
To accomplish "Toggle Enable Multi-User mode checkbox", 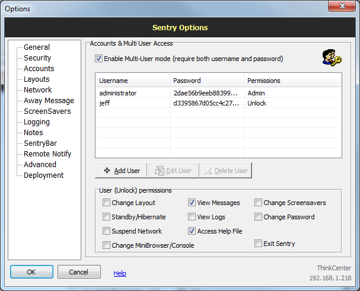I will tap(98, 59).
